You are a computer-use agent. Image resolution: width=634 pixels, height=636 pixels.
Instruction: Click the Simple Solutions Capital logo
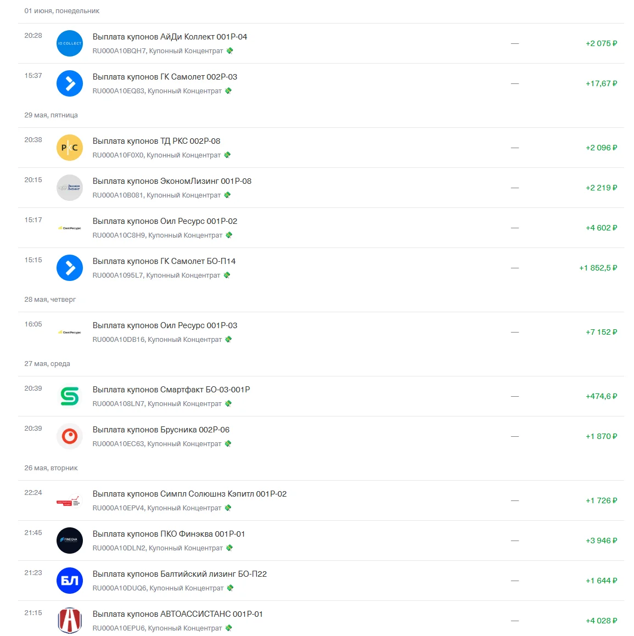[69, 500]
